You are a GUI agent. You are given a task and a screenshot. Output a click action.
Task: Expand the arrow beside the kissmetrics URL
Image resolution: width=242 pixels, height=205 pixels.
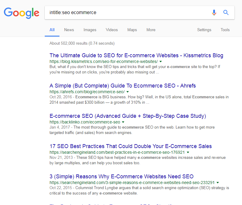(161, 62)
